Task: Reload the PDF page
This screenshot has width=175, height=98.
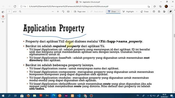Action: [x=15, y=7]
